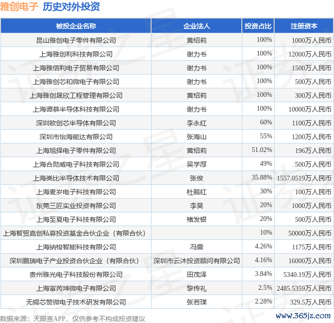Select legal person 张俊

click(197, 178)
